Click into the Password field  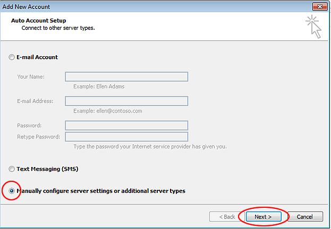click(126, 126)
